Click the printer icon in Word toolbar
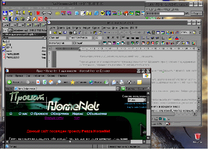 pos(71,33)
